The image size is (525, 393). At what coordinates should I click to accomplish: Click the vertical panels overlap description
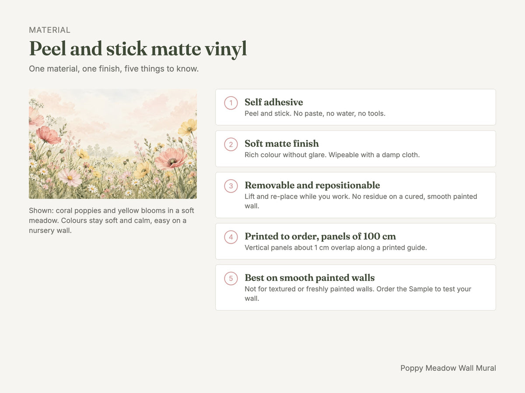336,248
